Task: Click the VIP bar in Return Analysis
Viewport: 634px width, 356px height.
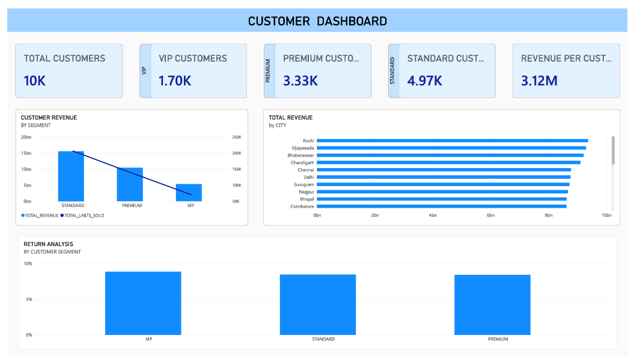Action: (x=143, y=303)
